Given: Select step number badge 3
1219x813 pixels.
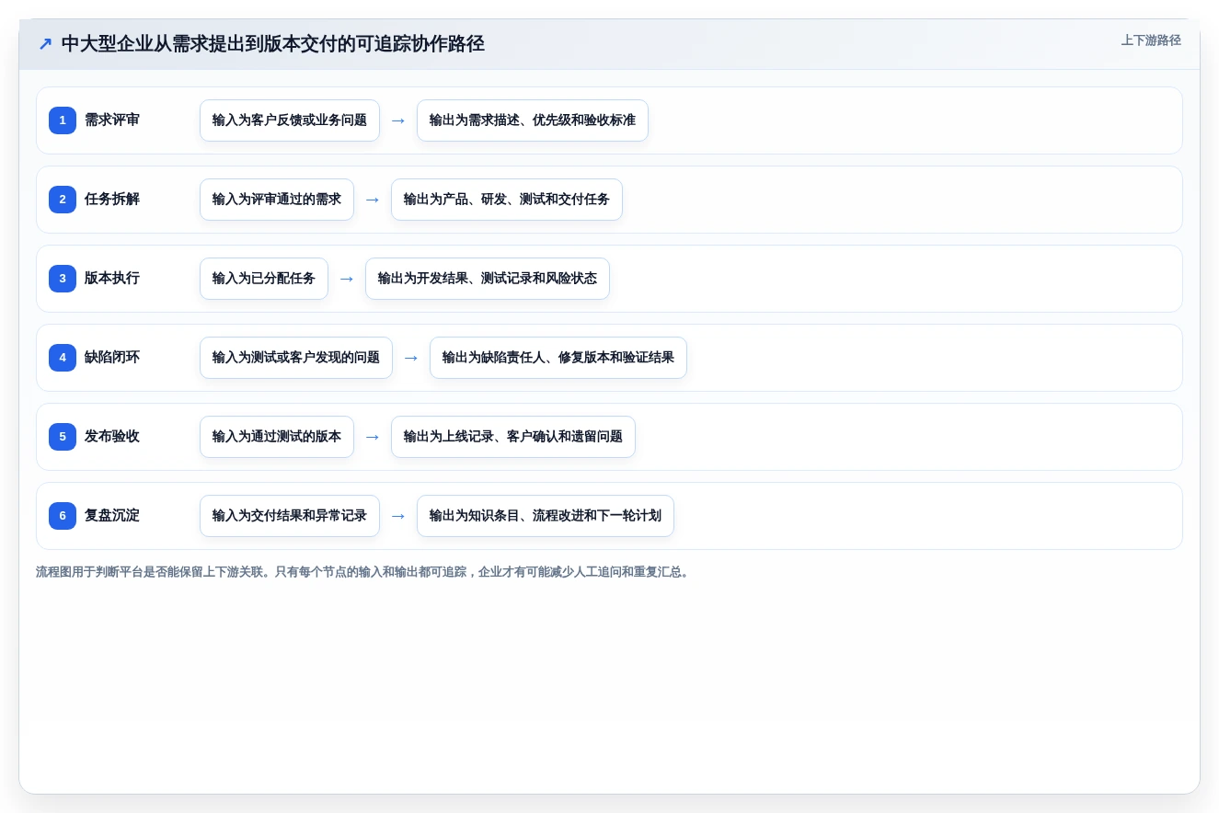Looking at the screenshot, I should click(x=63, y=278).
